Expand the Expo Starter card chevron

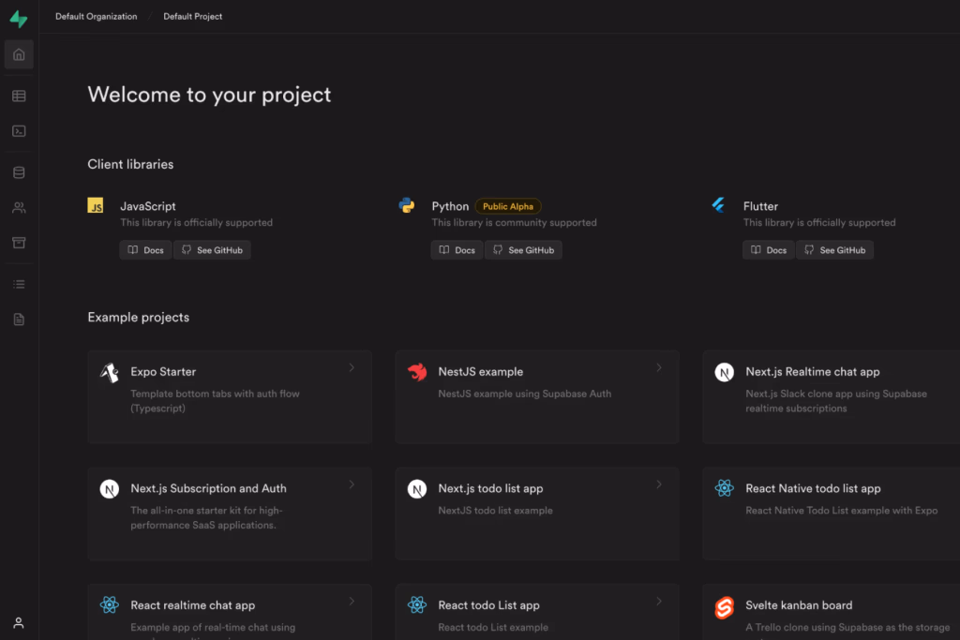(x=352, y=367)
